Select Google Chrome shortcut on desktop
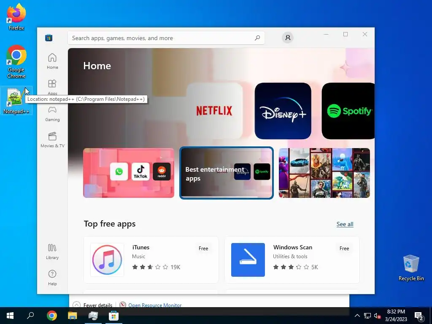 pos(16,62)
